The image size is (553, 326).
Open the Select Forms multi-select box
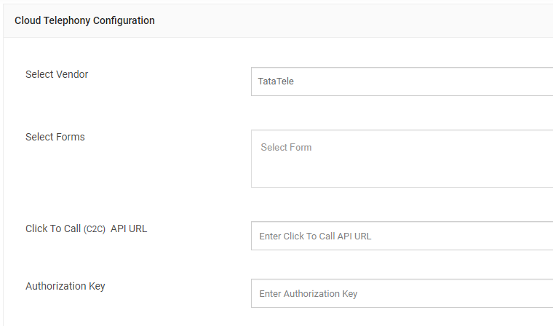pyautogui.click(x=402, y=159)
